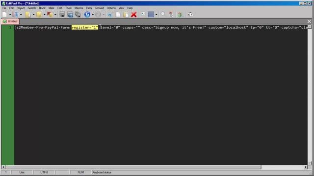Expand the blue lined-page icon dropdown
This screenshot has height=176, width=314.
[156, 15]
